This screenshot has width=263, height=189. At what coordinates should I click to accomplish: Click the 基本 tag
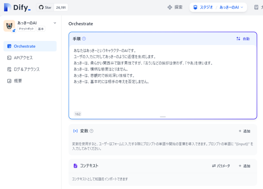pyautogui.click(x=41, y=29)
